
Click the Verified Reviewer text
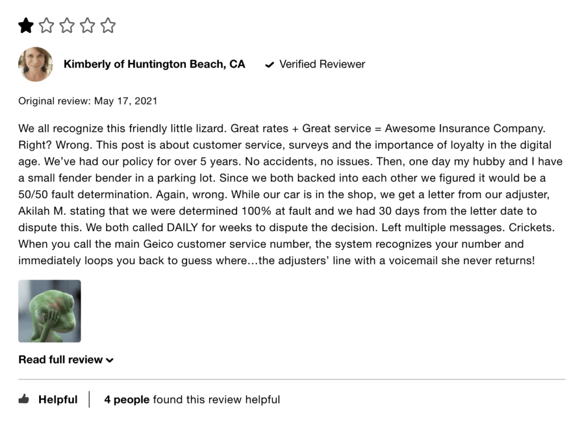322,64
